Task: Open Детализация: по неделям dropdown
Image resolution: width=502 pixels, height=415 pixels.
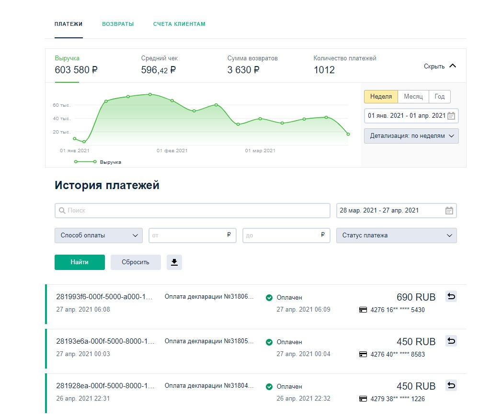Action: (411, 136)
